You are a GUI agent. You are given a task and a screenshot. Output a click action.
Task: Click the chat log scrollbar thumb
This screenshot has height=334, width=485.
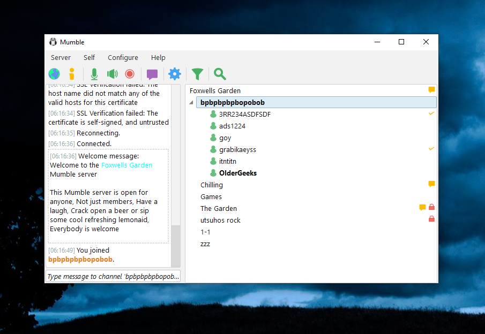click(x=176, y=246)
